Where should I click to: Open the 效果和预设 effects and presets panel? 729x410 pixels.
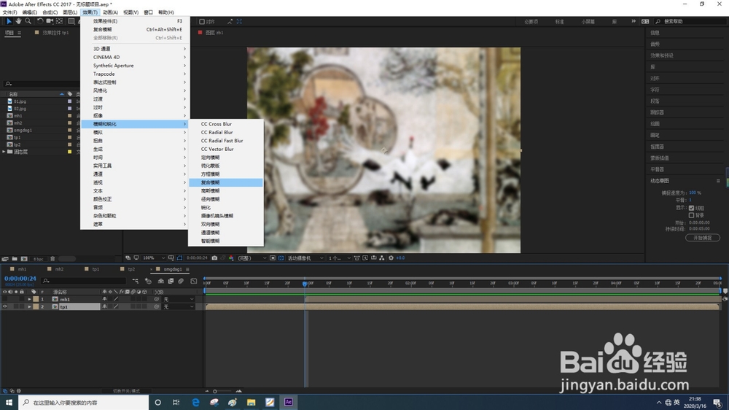pyautogui.click(x=662, y=55)
